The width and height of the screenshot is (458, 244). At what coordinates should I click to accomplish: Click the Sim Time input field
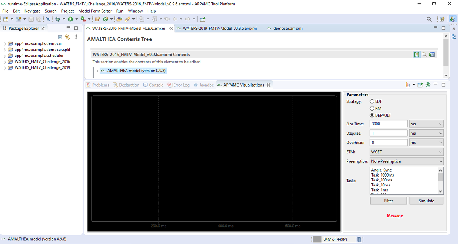pyautogui.click(x=389, y=124)
